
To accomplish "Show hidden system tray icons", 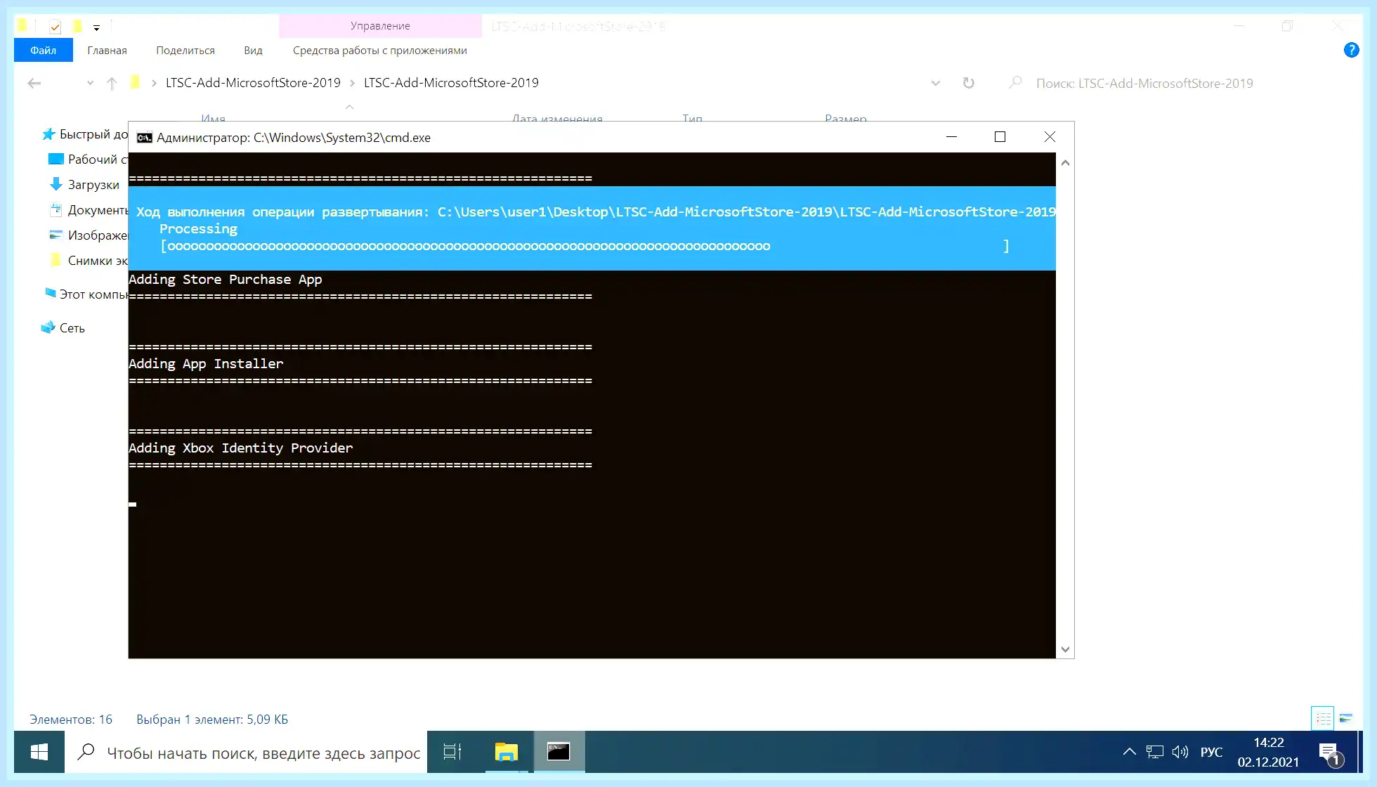I will click(x=1129, y=752).
